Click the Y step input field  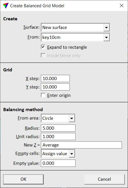point(55,87)
